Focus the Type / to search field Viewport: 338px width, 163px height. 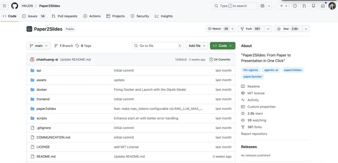coord(234,6)
